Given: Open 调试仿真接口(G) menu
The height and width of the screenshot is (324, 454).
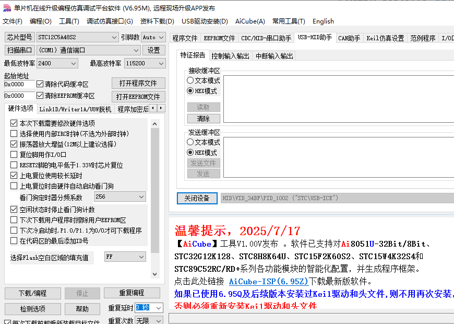Looking at the screenshot, I should point(110,21).
